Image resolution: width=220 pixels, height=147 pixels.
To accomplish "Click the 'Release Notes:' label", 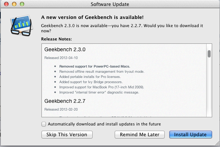I will click(56, 39).
